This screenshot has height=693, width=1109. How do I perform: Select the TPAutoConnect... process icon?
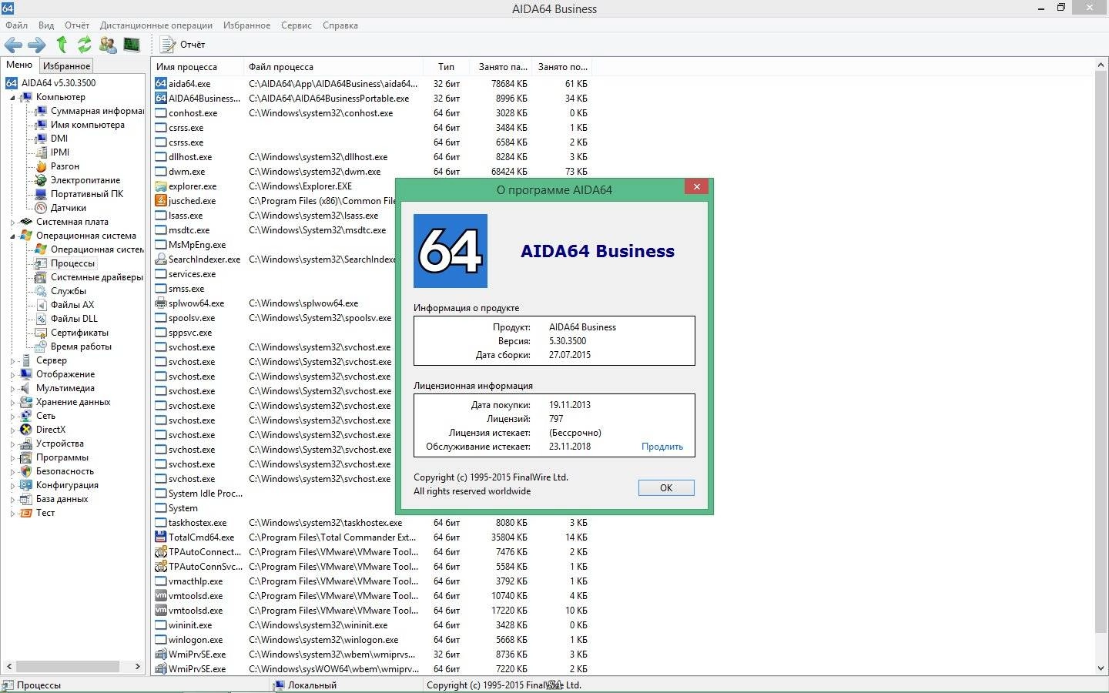(x=161, y=551)
